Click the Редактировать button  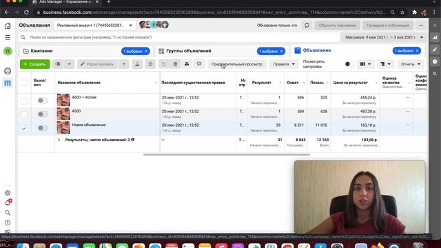(97, 64)
